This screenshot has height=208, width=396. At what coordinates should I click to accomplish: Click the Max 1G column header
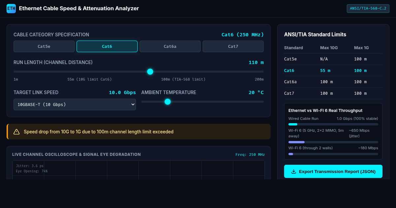(x=361, y=48)
